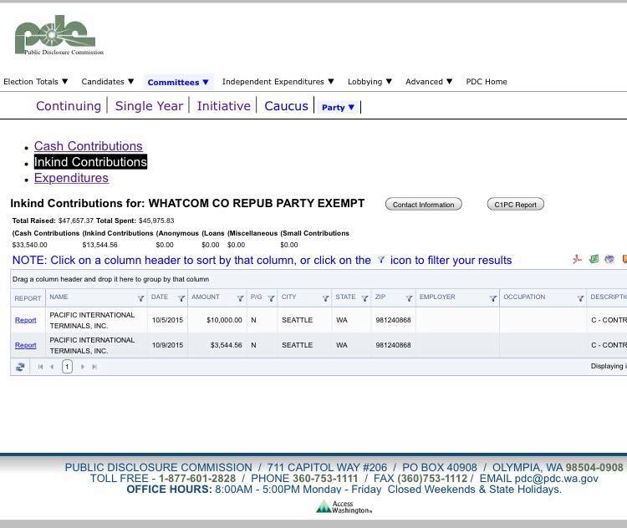Click the Contact Information button

423,205
